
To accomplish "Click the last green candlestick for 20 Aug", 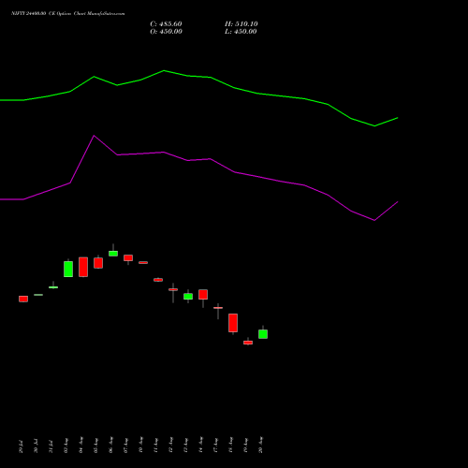I will pos(263,334).
